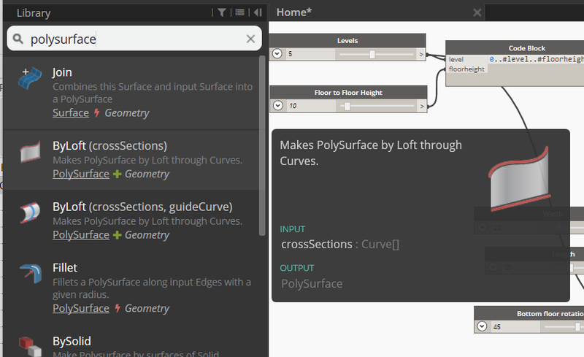The image size is (584, 357).
Task: Click ByLoft (crossSections, guideCurve) result title
Action: [x=142, y=207]
